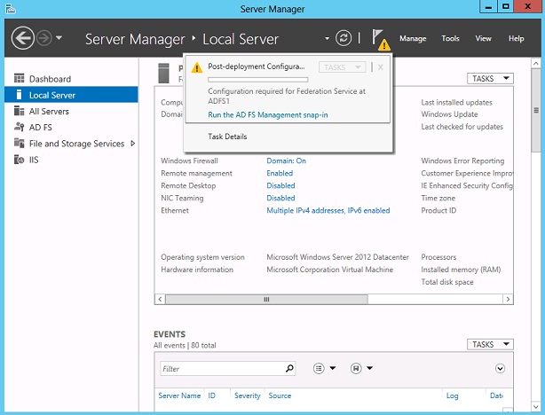The width and height of the screenshot is (545, 415).
Task: Click the main vertical scroll up arrow
Action: coord(536,63)
